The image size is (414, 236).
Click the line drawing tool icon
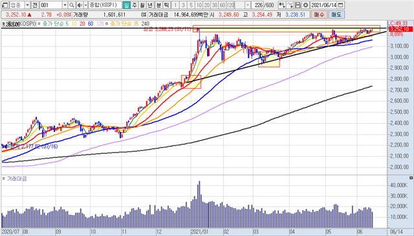[290, 5]
